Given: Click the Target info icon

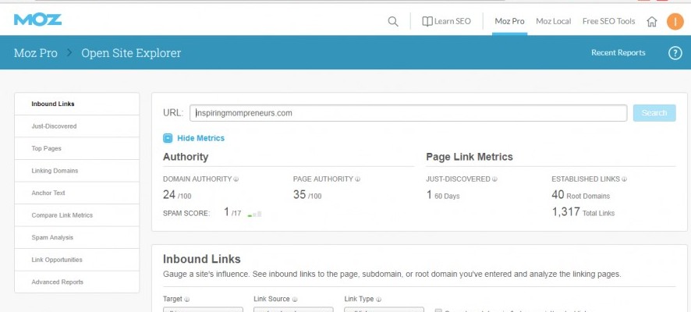Looking at the screenshot, I should [187, 300].
